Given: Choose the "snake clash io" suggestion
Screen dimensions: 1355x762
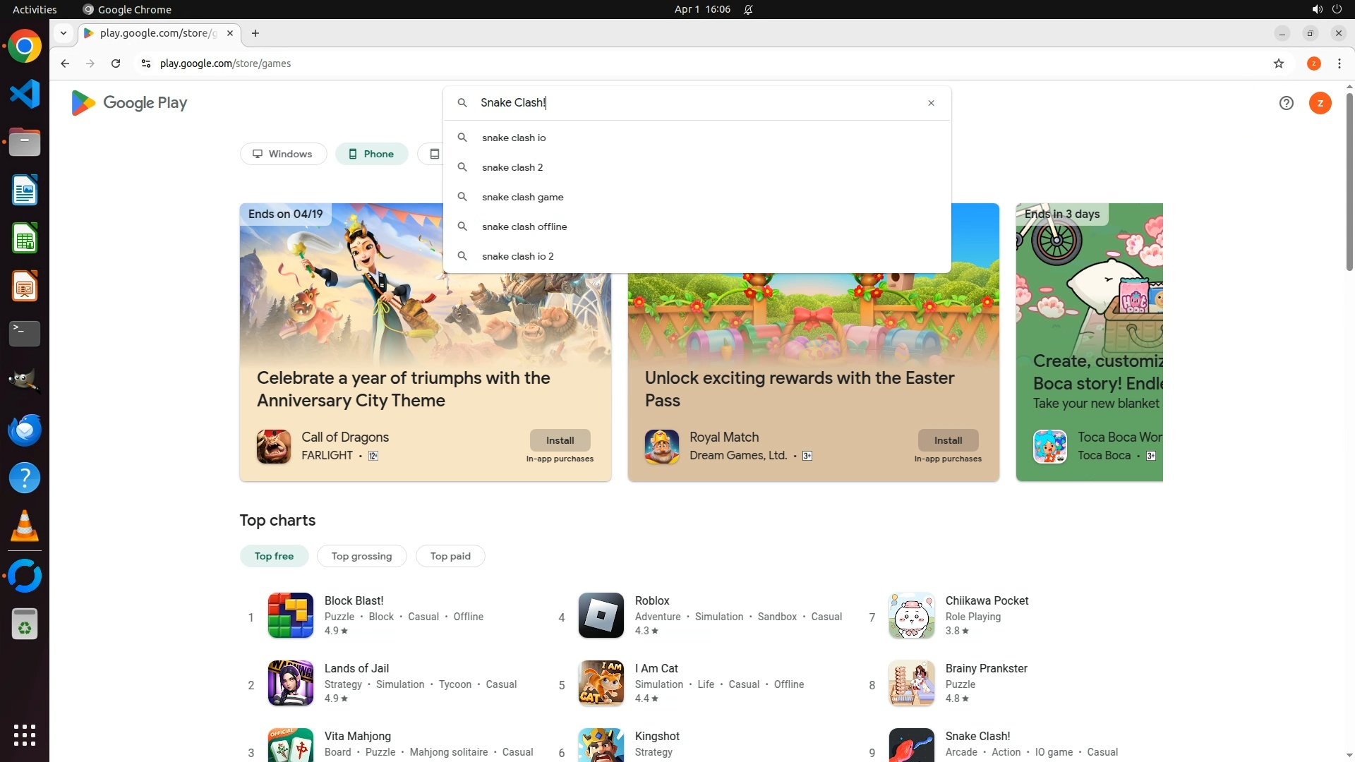Looking at the screenshot, I should point(514,138).
